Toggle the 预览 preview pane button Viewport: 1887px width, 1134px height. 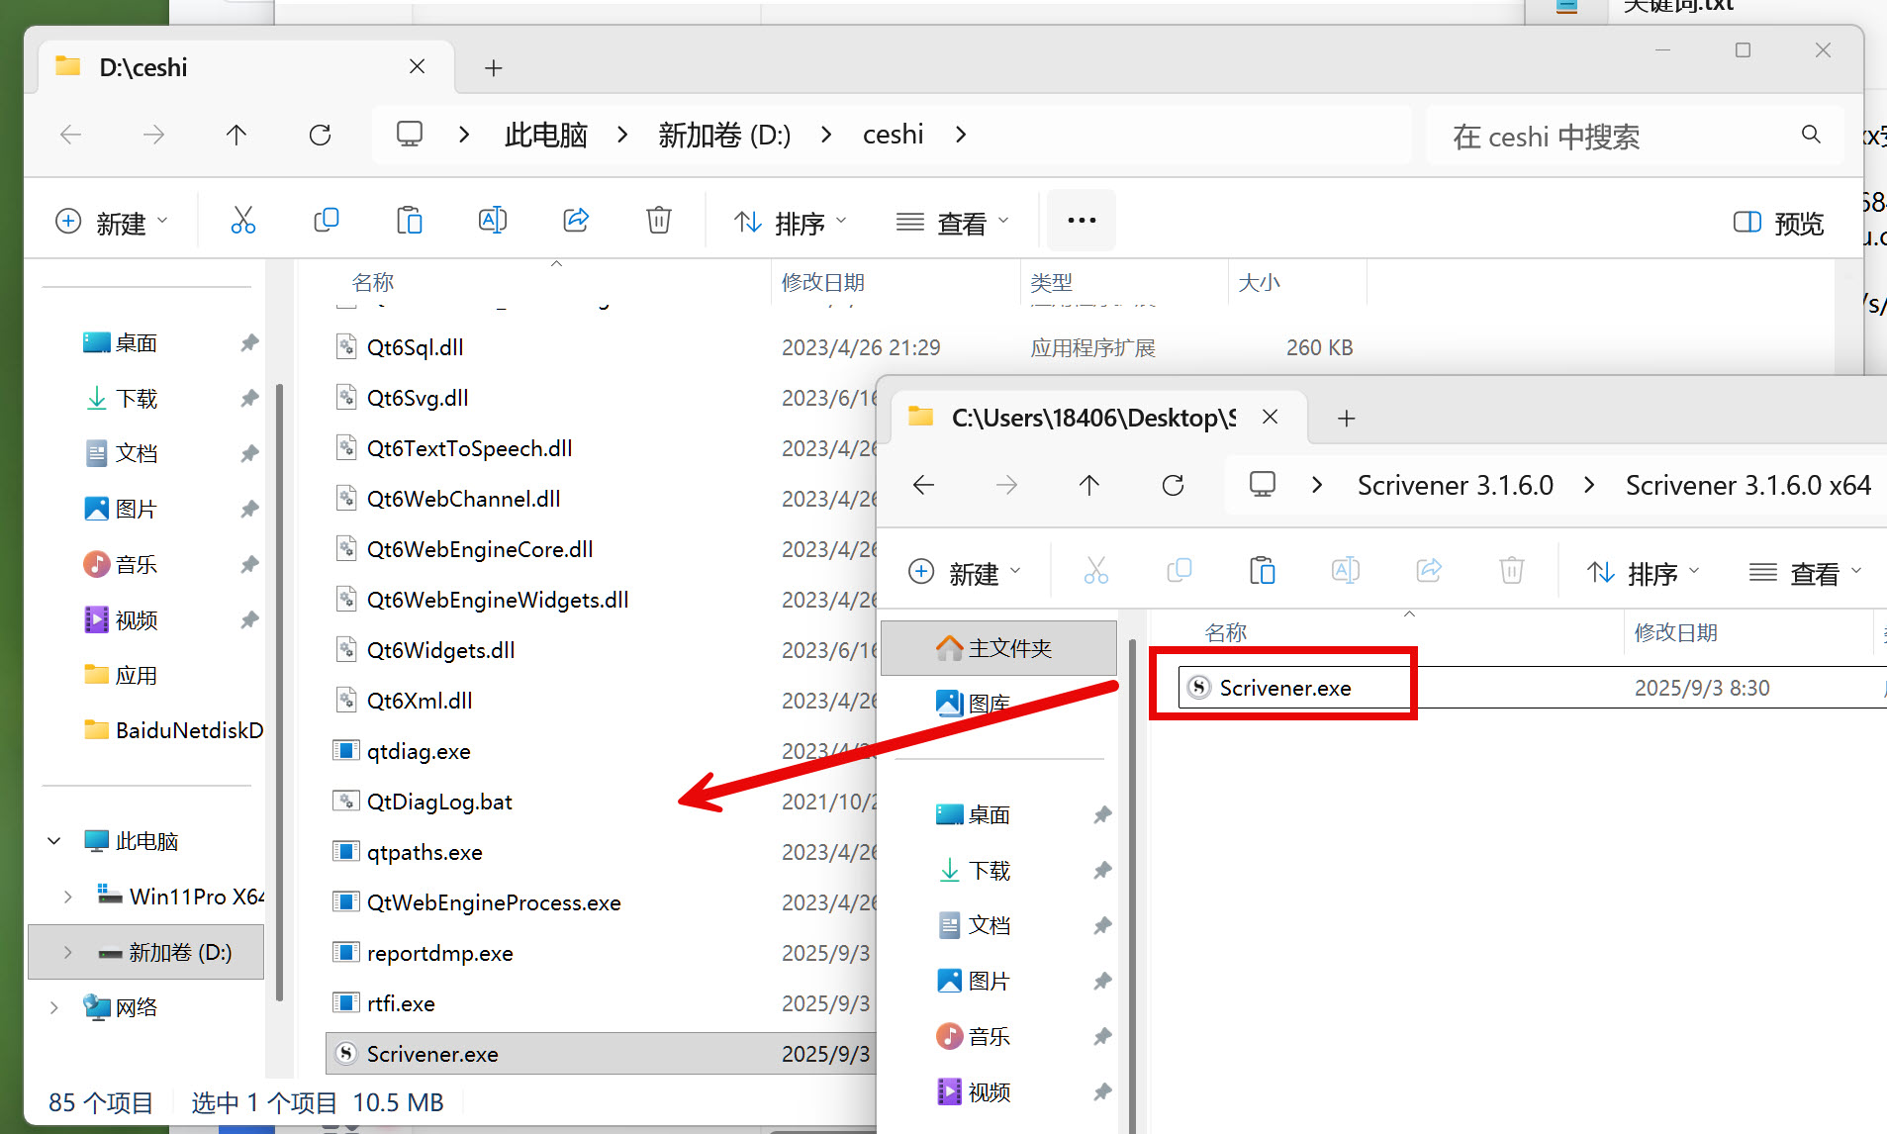[1778, 223]
